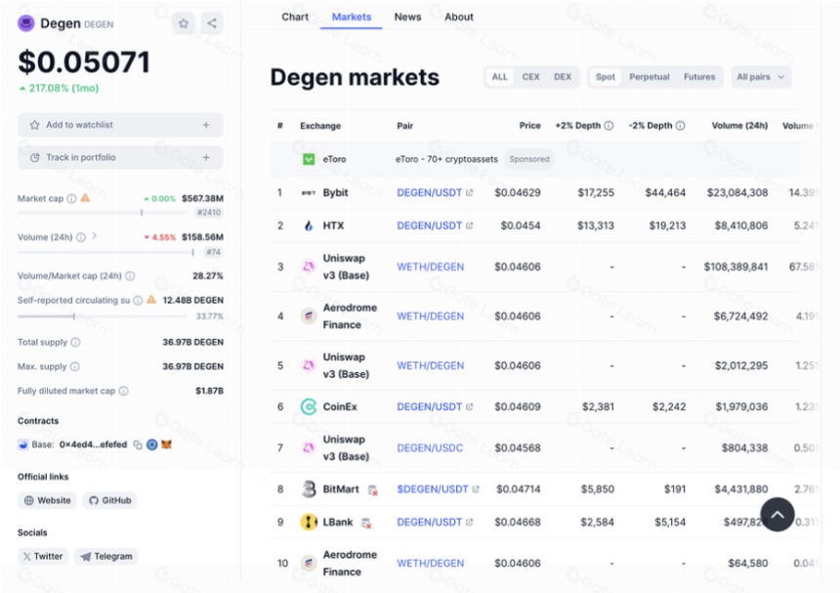Click the scroll-to-top round button
The image size is (840, 593).
[777, 515]
